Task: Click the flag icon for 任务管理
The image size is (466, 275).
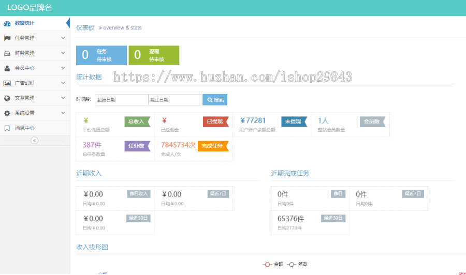Action: coord(7,38)
